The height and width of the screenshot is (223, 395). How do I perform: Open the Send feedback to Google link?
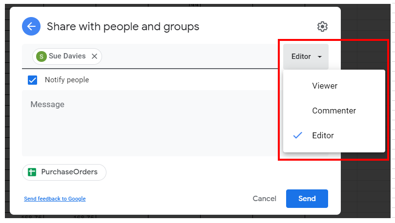[55, 199]
